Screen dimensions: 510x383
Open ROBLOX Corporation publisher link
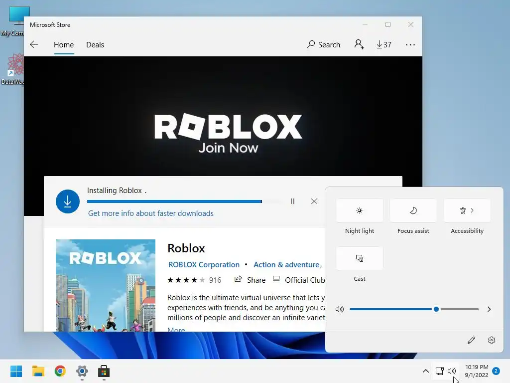[204, 265]
